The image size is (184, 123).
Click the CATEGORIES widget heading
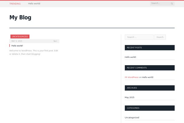point(150,108)
